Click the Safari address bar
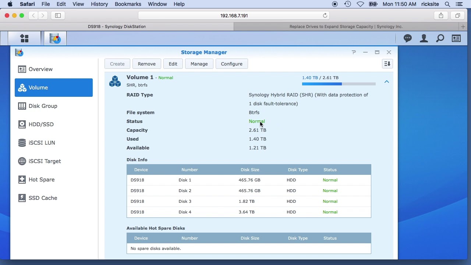Image resolution: width=471 pixels, height=265 pixels. point(234,15)
